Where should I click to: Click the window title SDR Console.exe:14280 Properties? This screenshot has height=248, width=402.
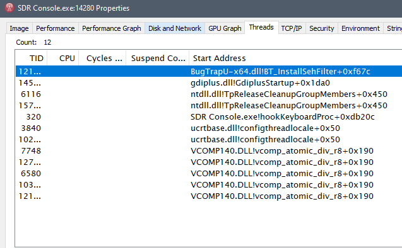[x=74, y=8]
